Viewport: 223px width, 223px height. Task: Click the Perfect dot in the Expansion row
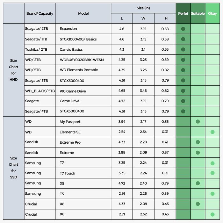tap(183, 29)
